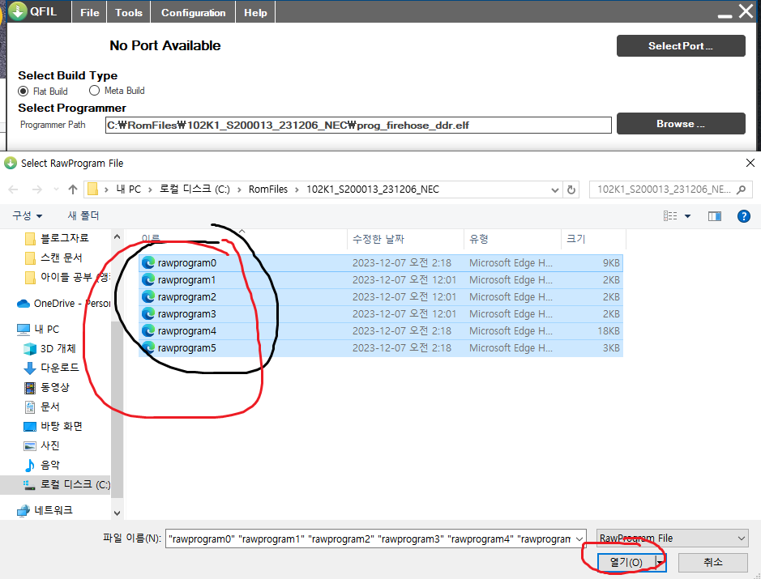Screen dimensions: 761x579
Task: Select the Meta Build radio button
Action: (x=94, y=91)
